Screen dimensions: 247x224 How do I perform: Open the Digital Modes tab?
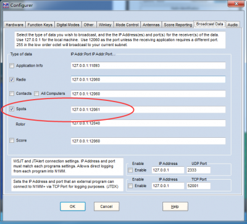click(x=68, y=25)
